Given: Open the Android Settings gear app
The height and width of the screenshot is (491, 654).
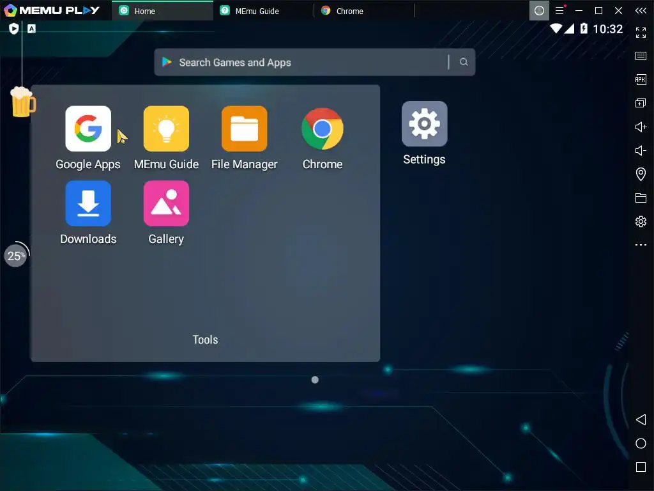Looking at the screenshot, I should (x=424, y=124).
